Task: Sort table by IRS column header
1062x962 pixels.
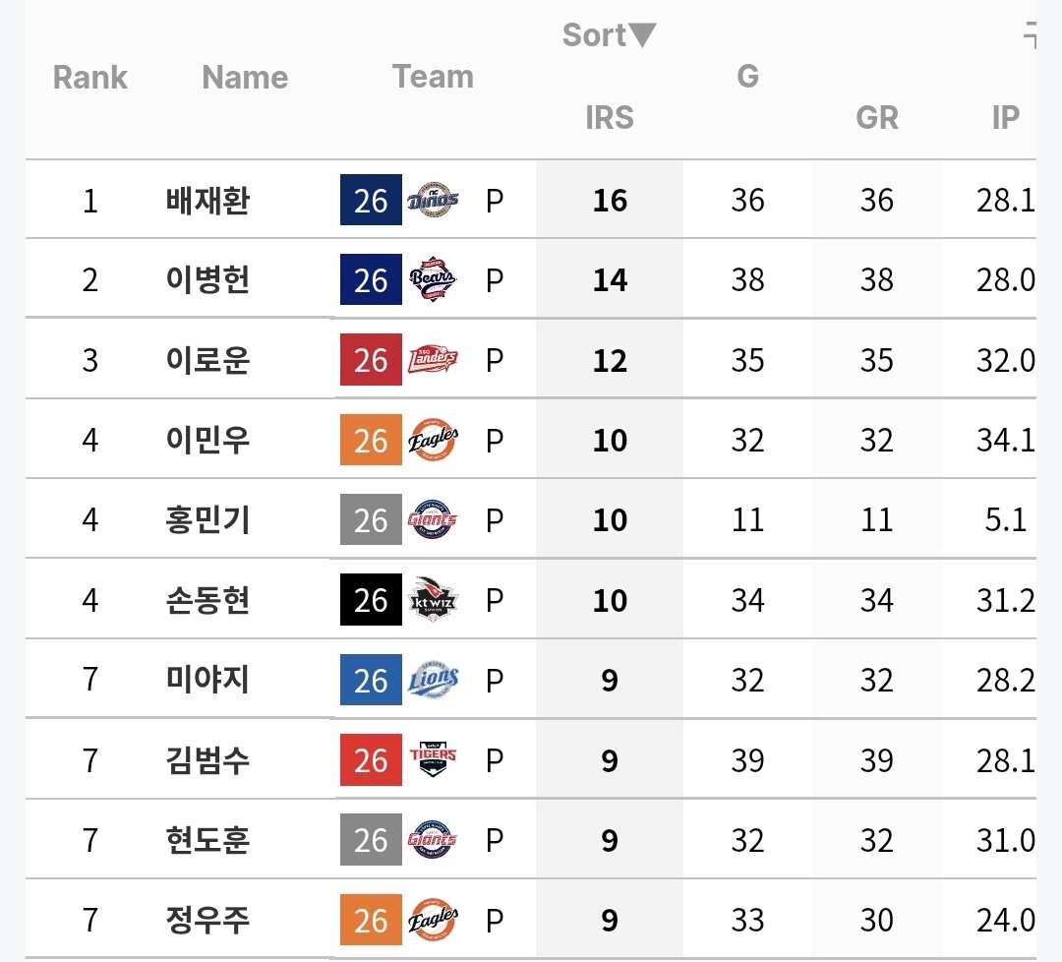Action: (610, 117)
